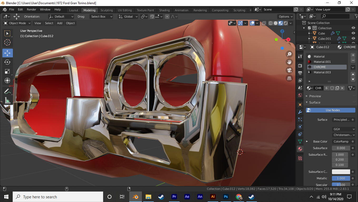Choose the Scale tool
This screenshot has height=202, width=358.
click(7, 71)
